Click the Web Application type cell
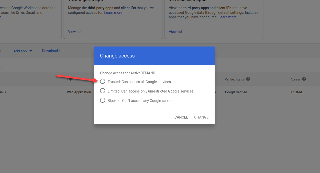The height and width of the screenshot is (173, 320). tap(79, 92)
